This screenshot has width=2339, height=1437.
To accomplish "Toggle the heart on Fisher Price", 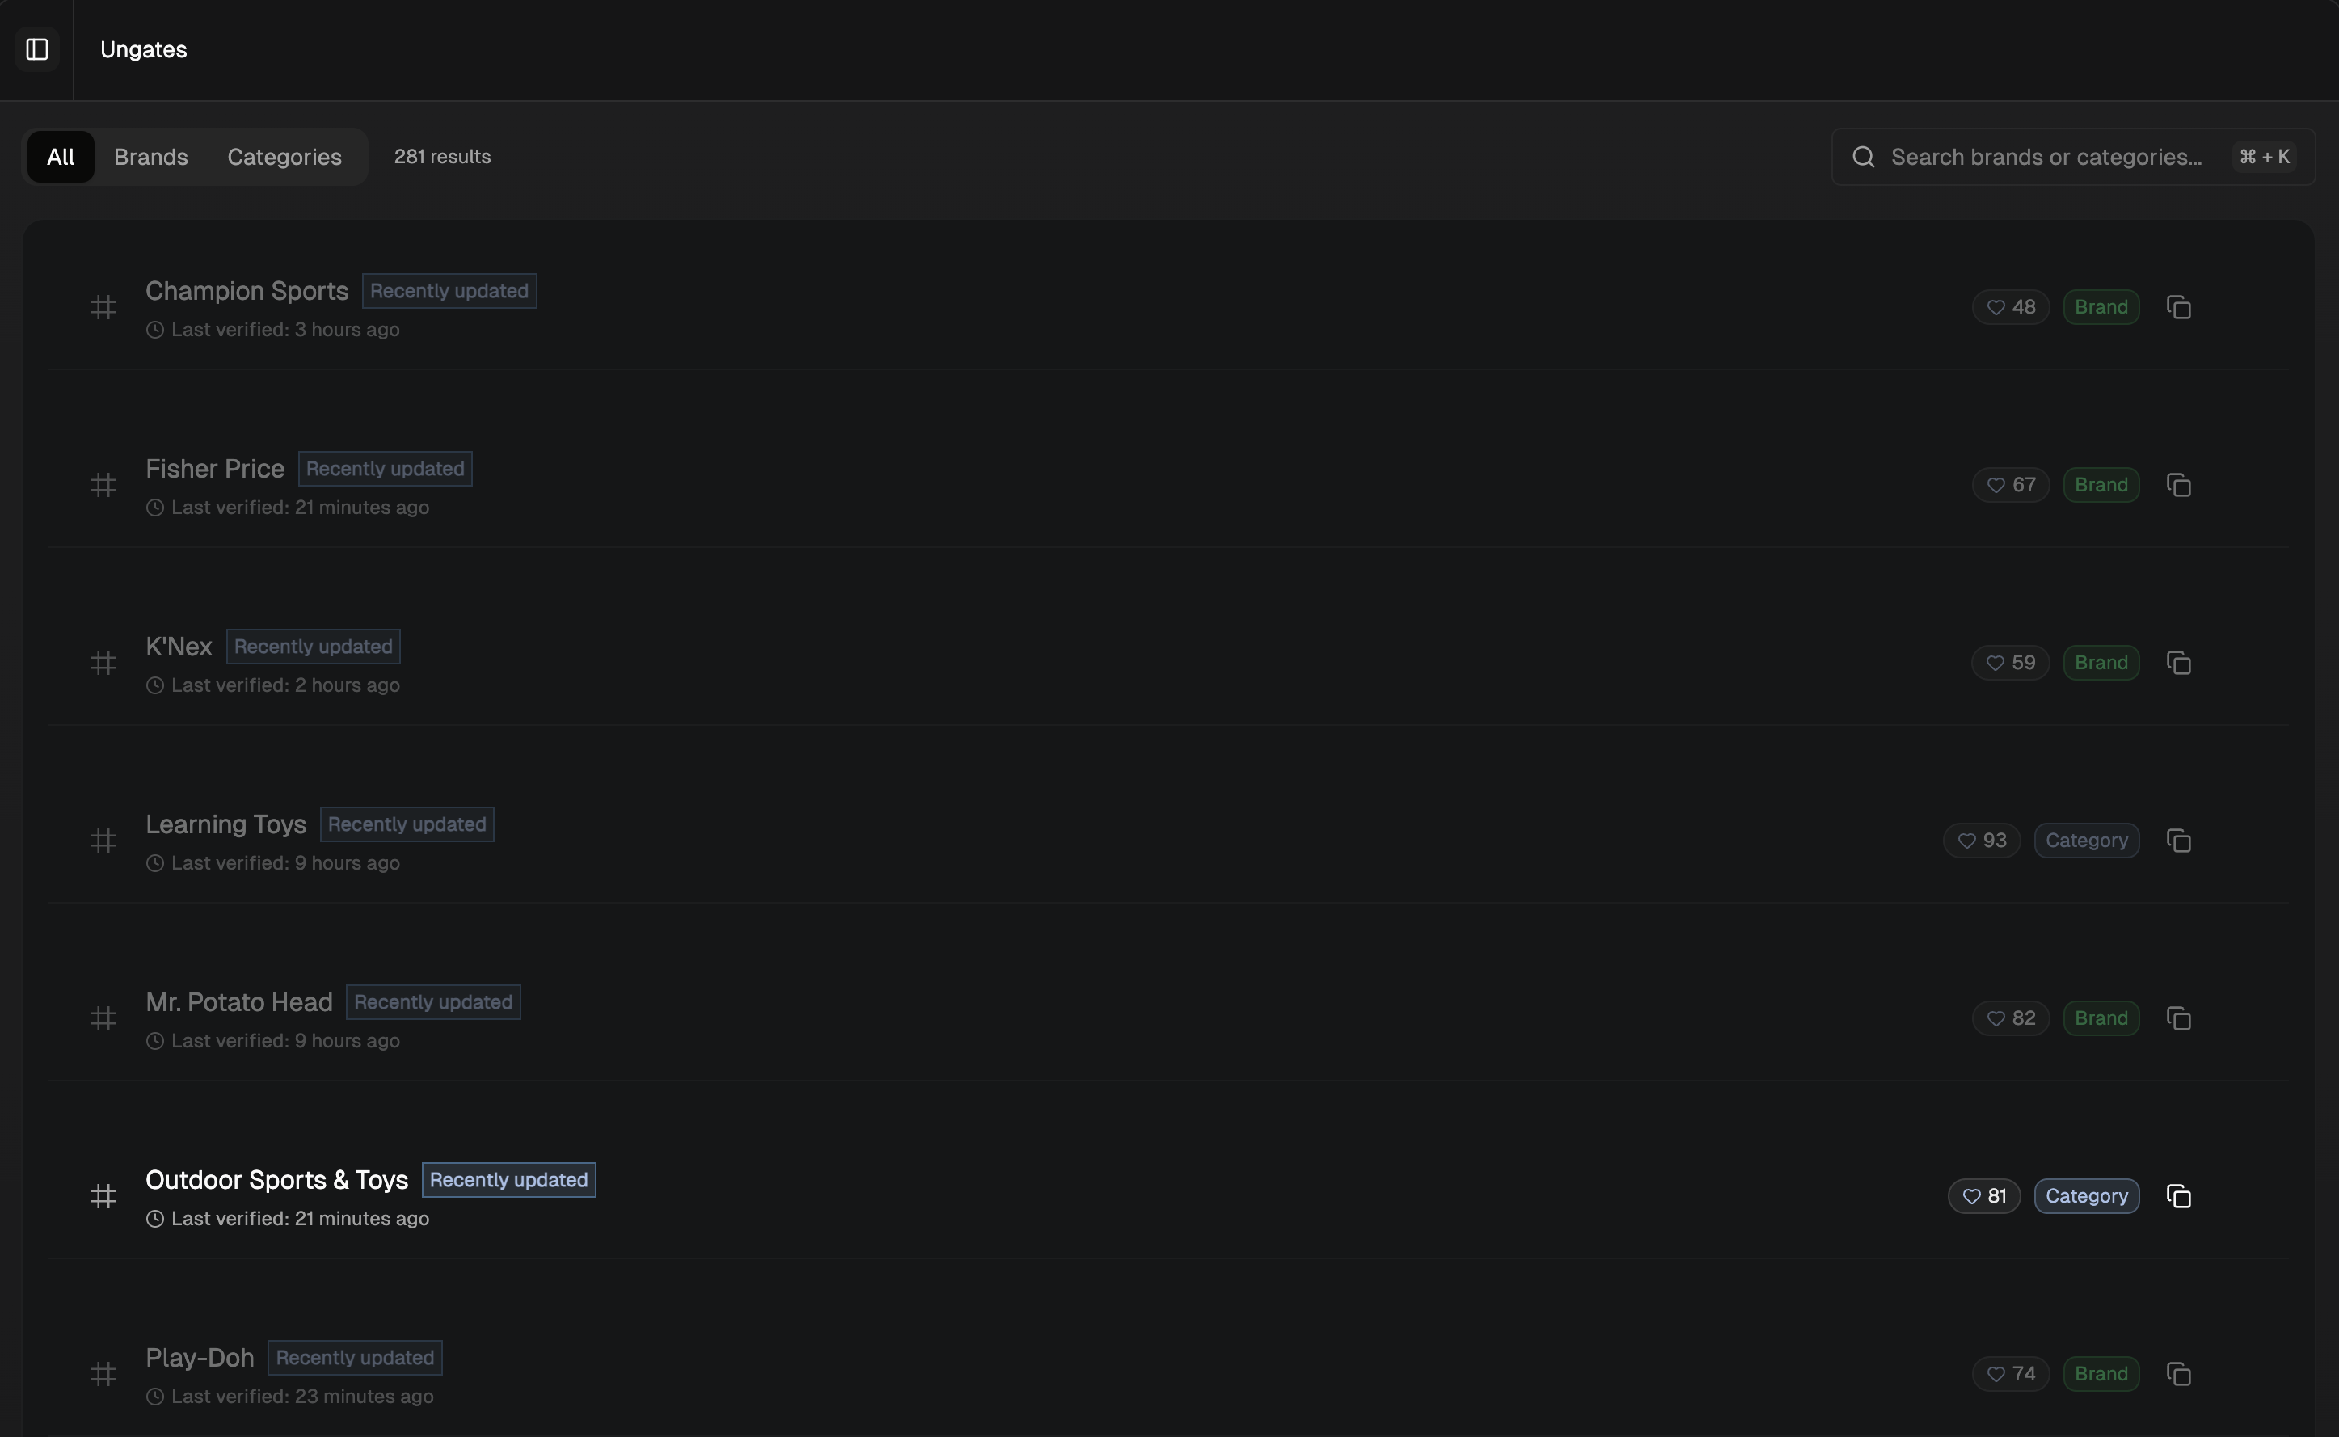I will 2010,485.
